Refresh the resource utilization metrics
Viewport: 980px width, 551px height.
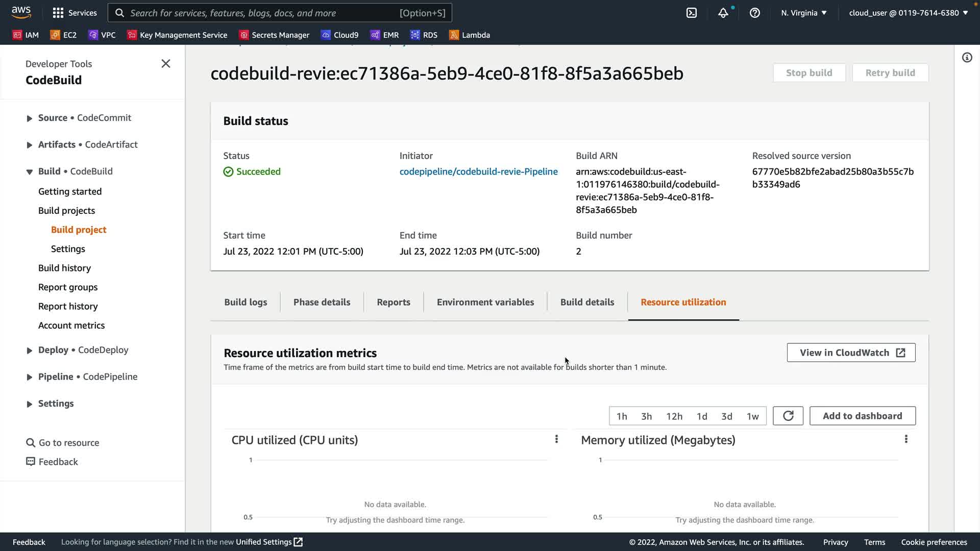(x=788, y=416)
